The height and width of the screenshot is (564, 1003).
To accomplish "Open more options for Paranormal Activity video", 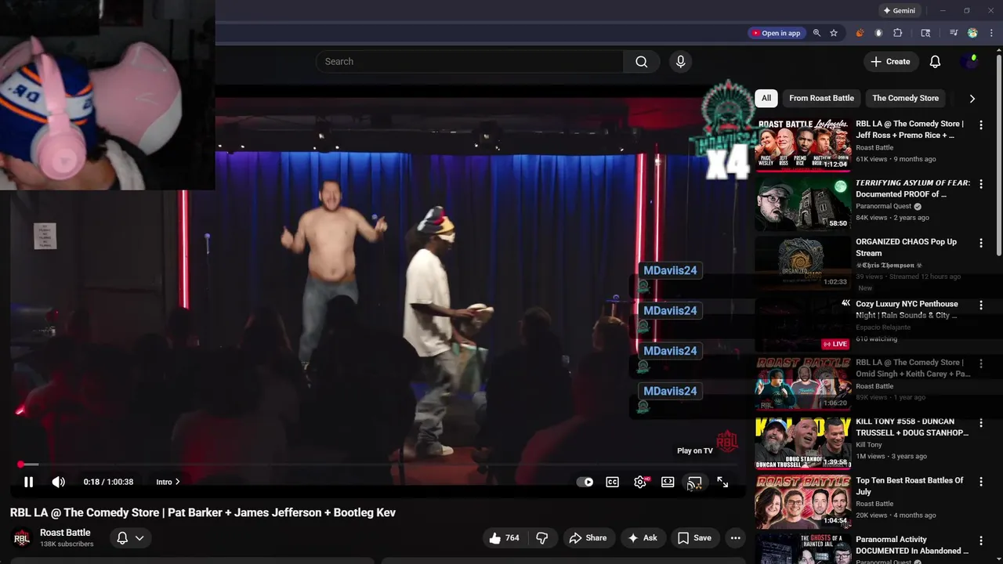I will pos(980,540).
